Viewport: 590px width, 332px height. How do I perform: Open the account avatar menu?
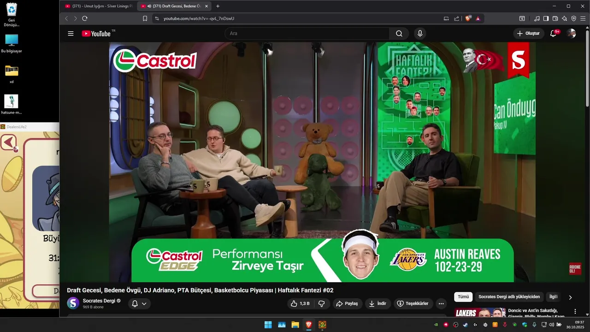coord(571,33)
